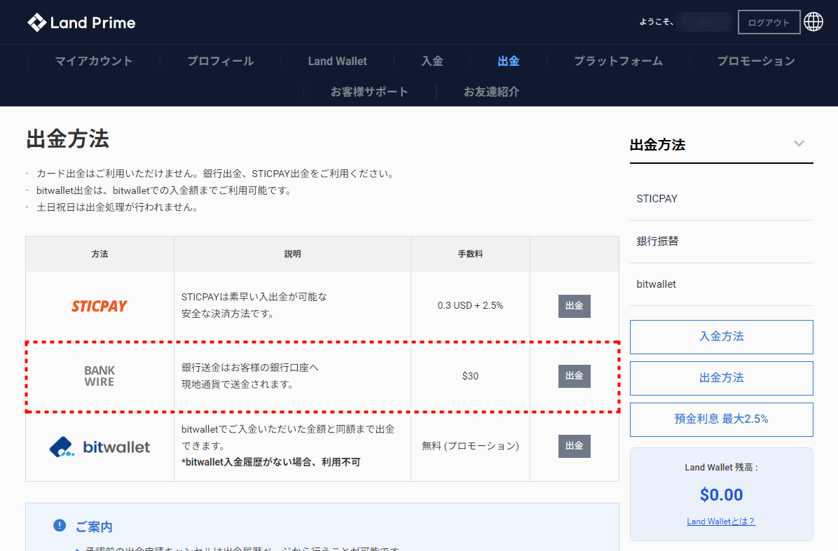Open the マイアカウント menu
This screenshot has height=551, width=838.
tap(93, 62)
